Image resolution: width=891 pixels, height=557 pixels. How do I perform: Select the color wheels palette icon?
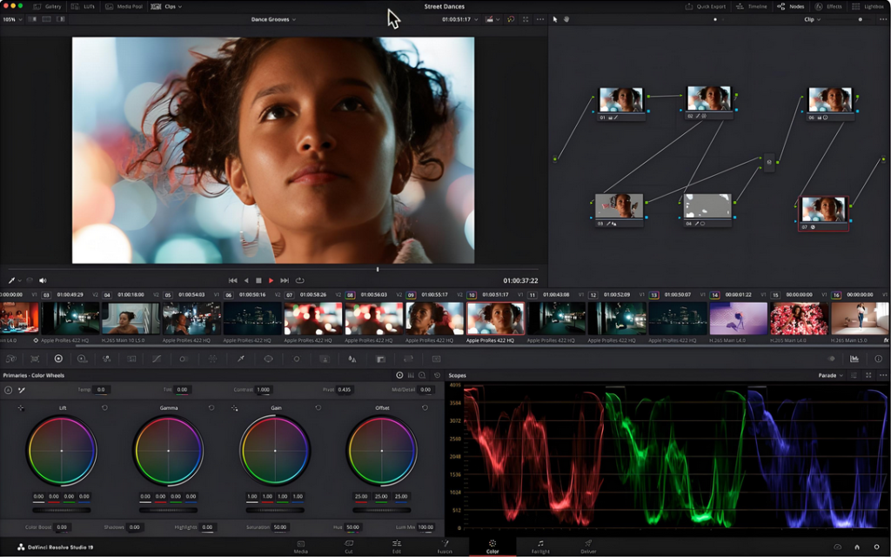tap(58, 359)
